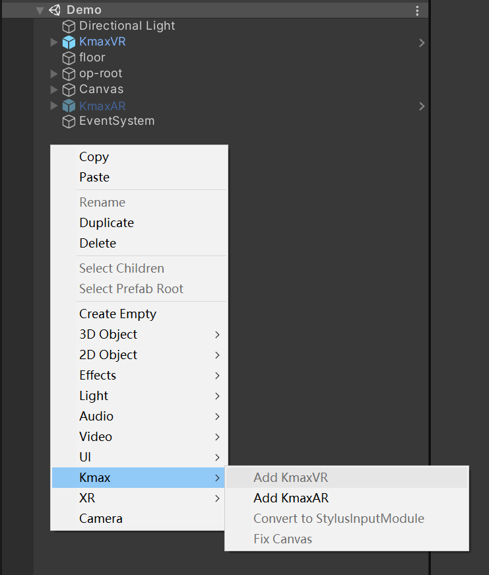Screen dimensions: 489x575
Task: Click the floor object cube icon
Action: coord(69,58)
